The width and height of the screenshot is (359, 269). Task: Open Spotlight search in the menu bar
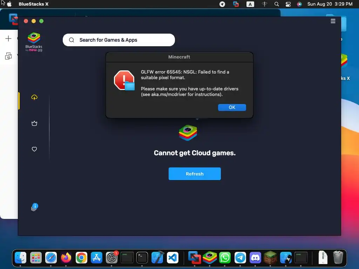[277, 4]
